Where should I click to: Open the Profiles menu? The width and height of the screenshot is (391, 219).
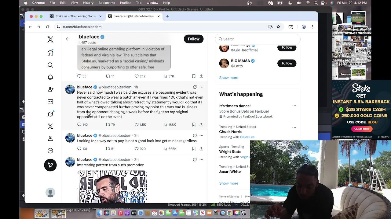[126, 3]
